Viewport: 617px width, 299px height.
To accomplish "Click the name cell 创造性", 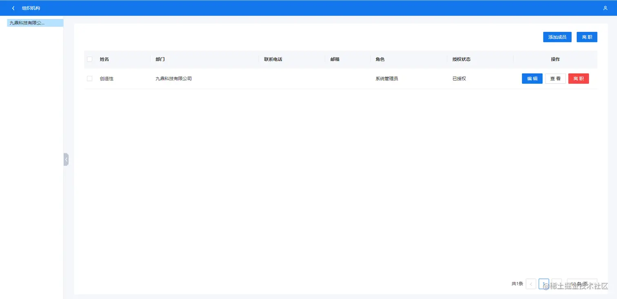I will pos(107,78).
